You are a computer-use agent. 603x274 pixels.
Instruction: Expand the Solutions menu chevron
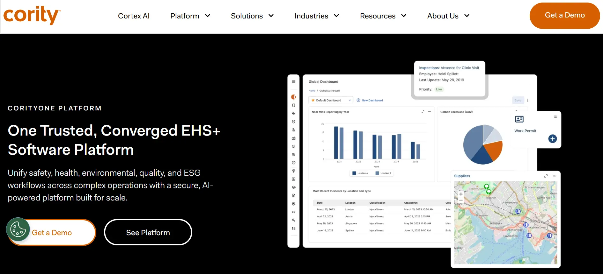(271, 16)
